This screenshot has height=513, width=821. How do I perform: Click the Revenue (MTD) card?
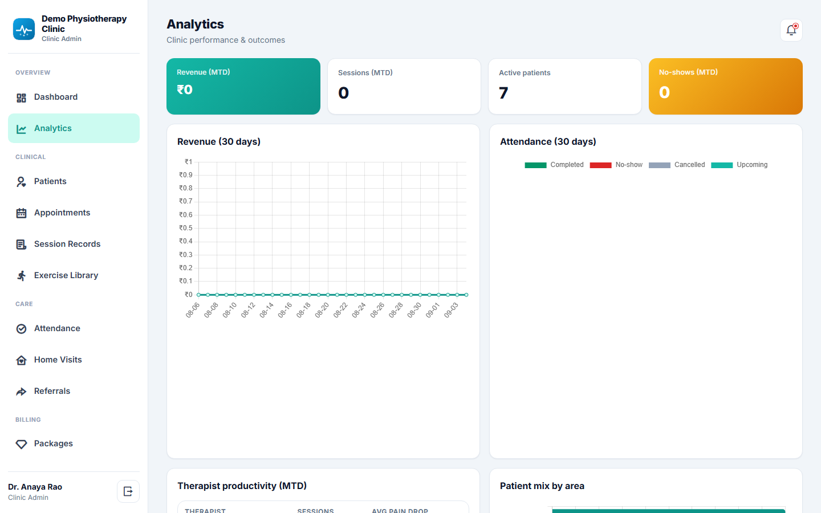(243, 87)
